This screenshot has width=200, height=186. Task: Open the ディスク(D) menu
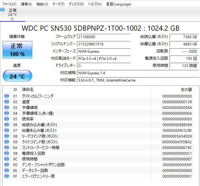coord(76,4)
